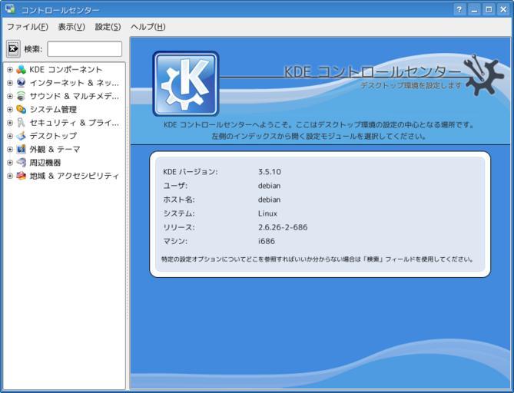Expand the KDE コンポーネント tree node
The height and width of the screenshot is (393, 514).
pos(9,70)
